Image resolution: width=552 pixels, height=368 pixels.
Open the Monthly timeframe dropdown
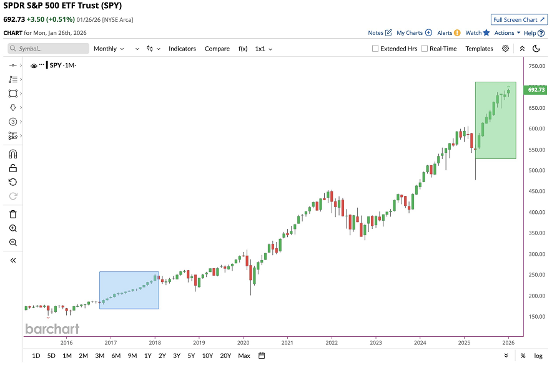(109, 48)
